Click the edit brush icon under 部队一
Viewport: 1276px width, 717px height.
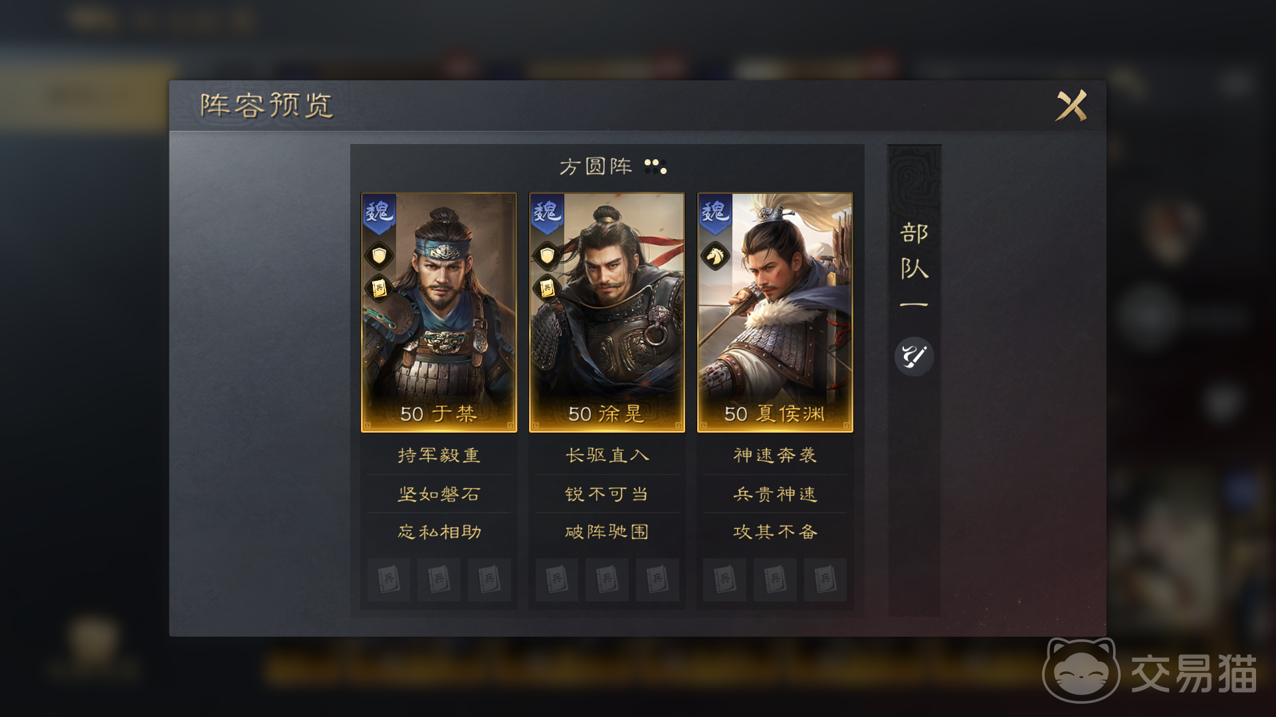coord(914,357)
